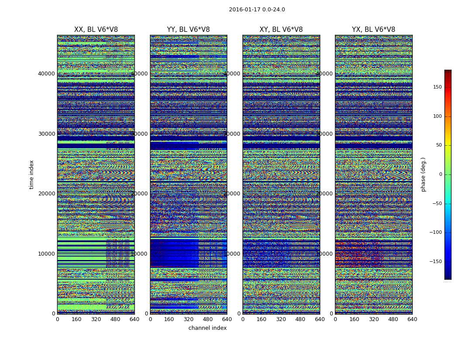Click inside the XY phase plot
The height and width of the screenshot is (349, 458).
(x=281, y=174)
